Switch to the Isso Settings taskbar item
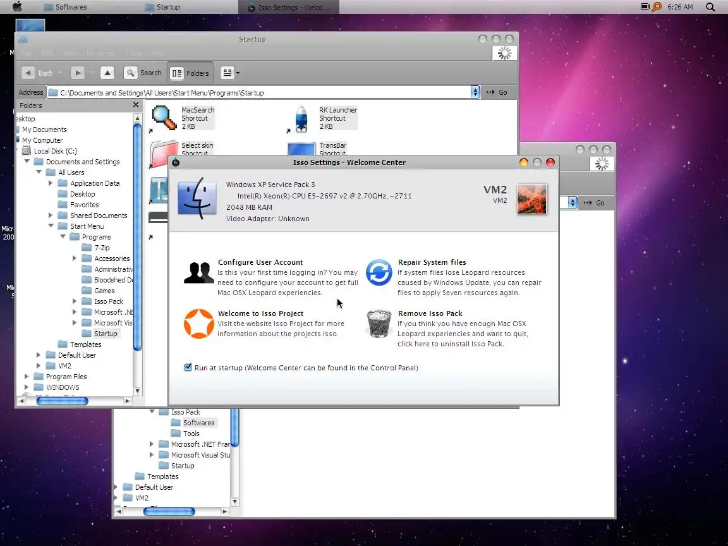Image resolution: width=728 pixels, height=546 pixels. pyautogui.click(x=288, y=8)
